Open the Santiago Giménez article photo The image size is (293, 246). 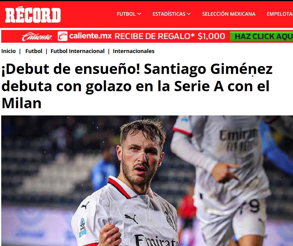[147, 181]
